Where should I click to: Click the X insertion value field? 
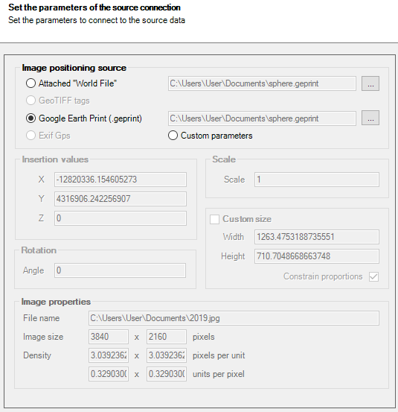pyautogui.click(x=121, y=180)
